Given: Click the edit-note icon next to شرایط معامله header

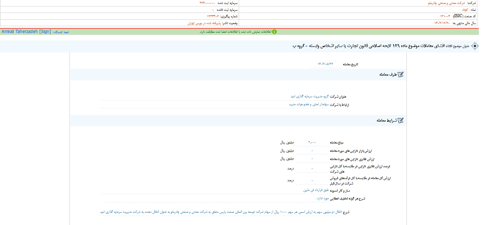Looking at the screenshot, I should tap(401, 120).
